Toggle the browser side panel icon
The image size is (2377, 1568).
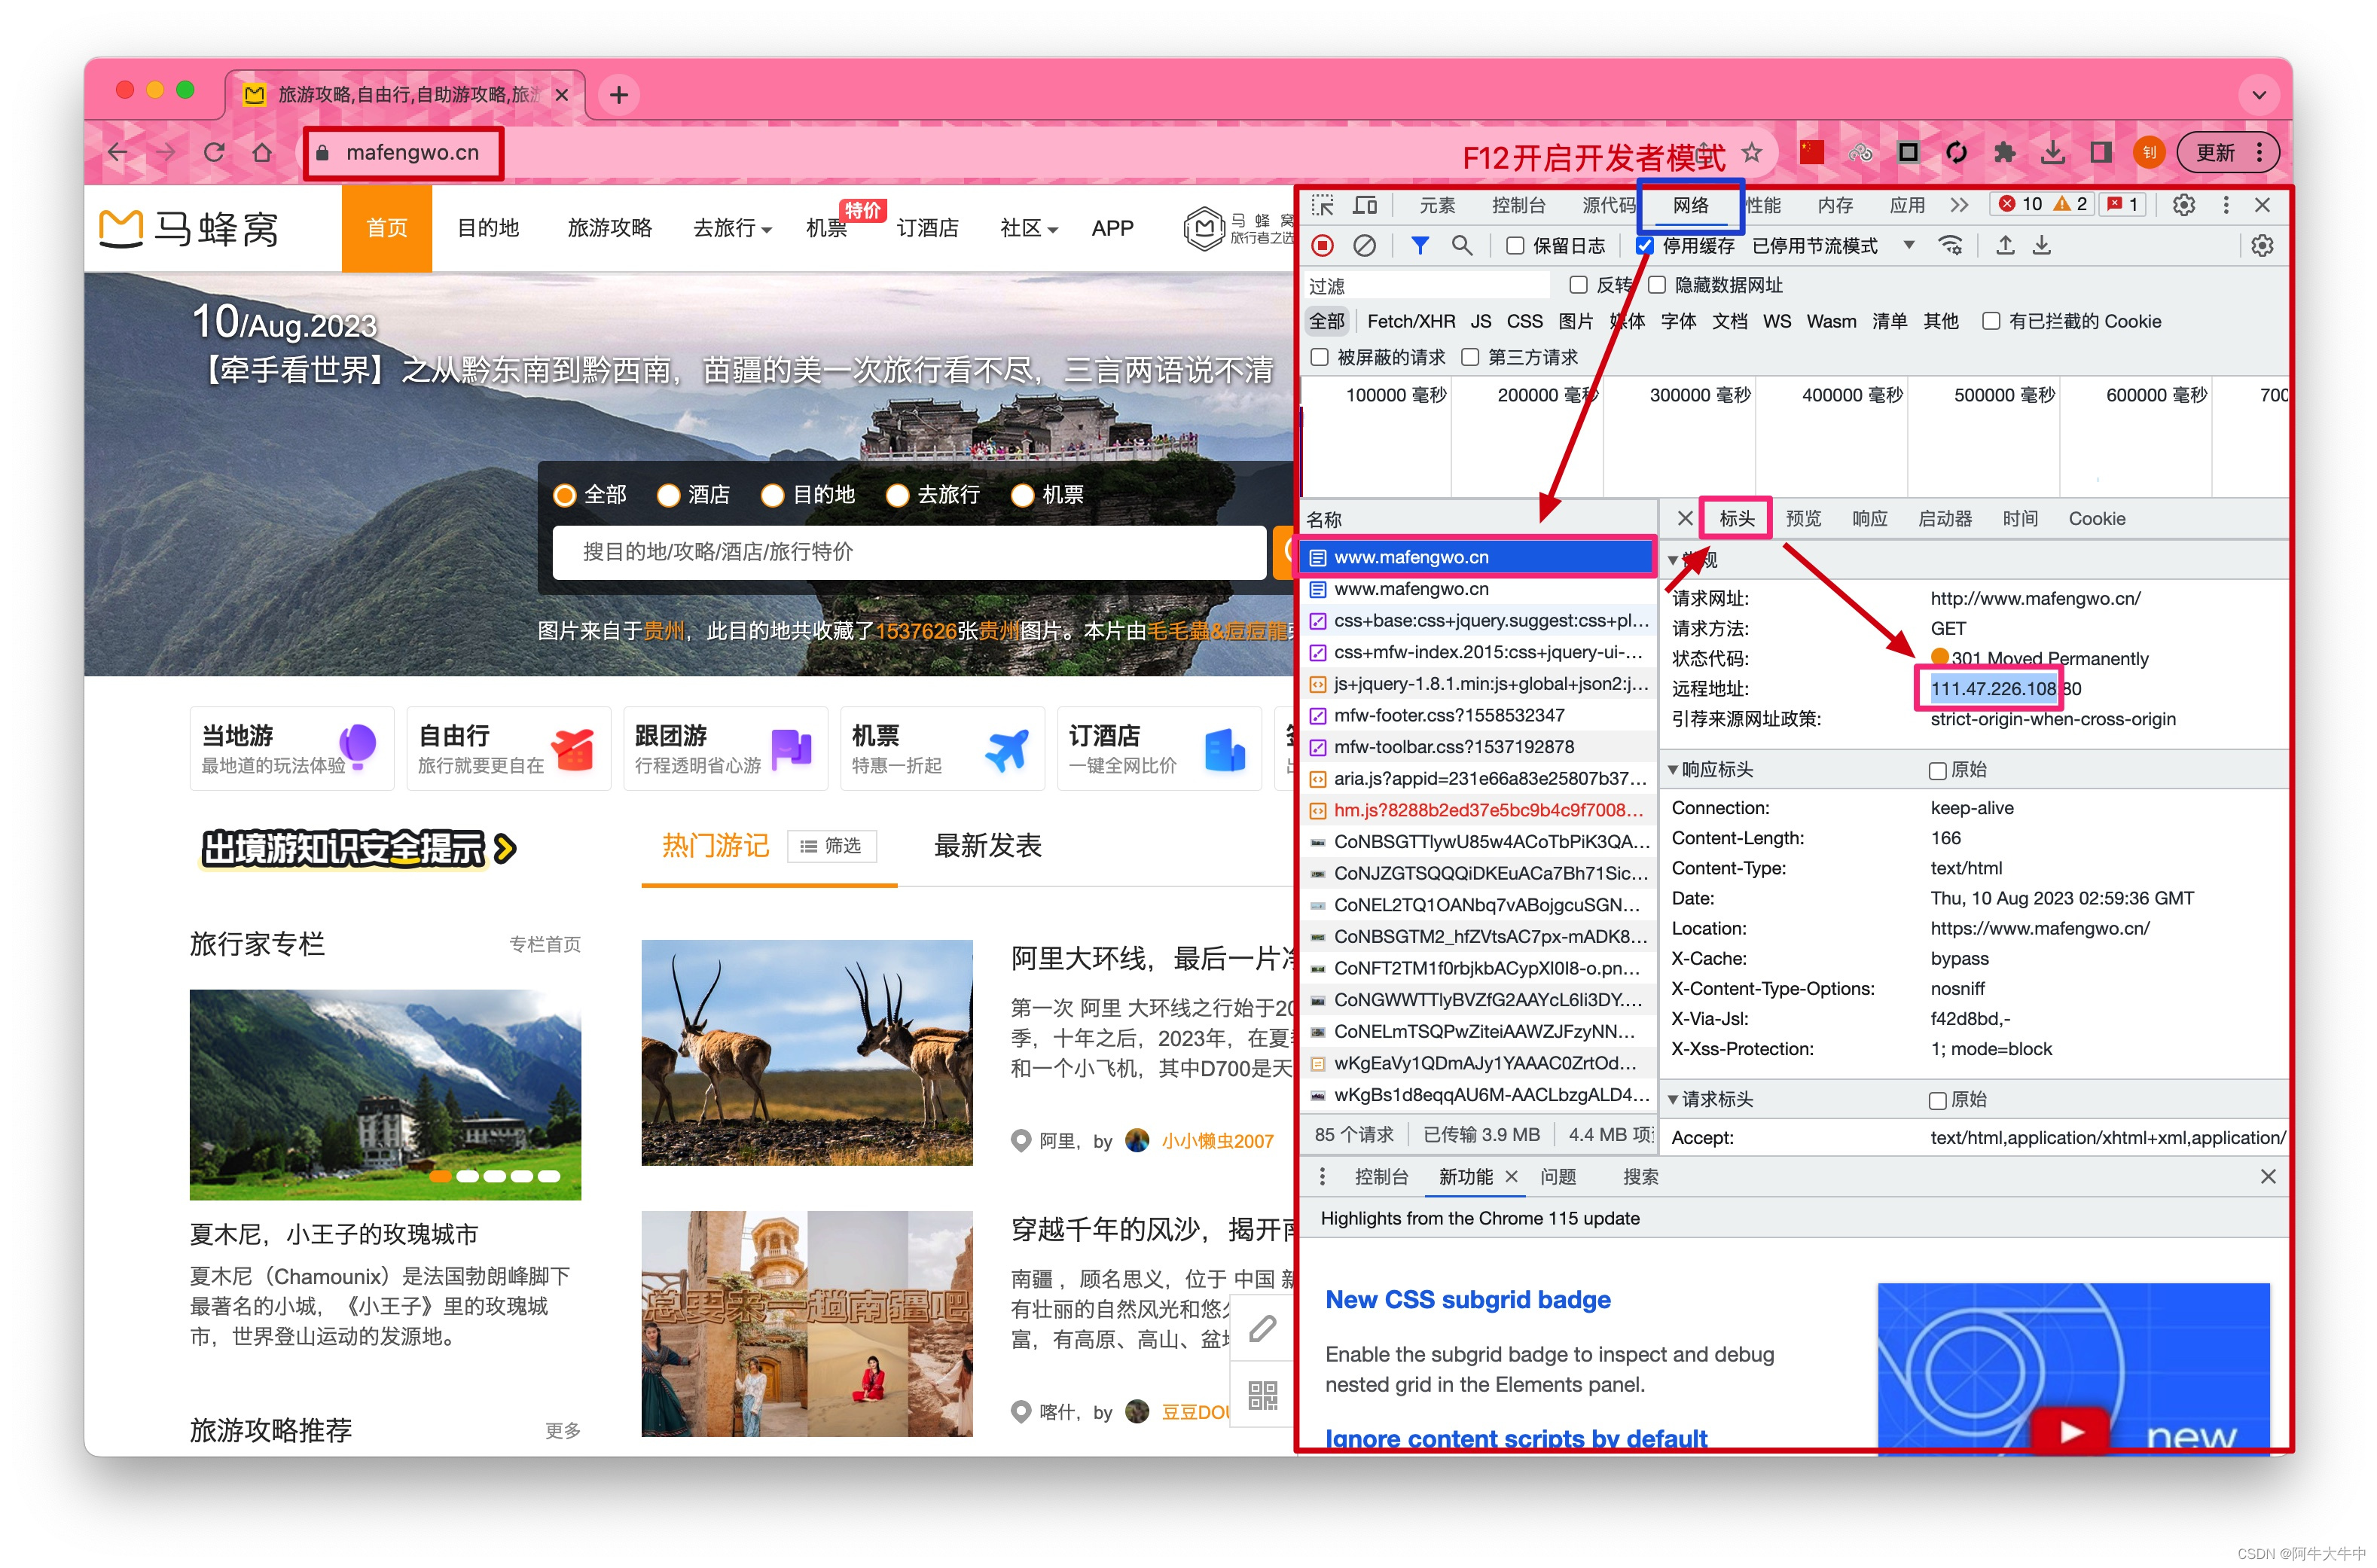(2100, 152)
